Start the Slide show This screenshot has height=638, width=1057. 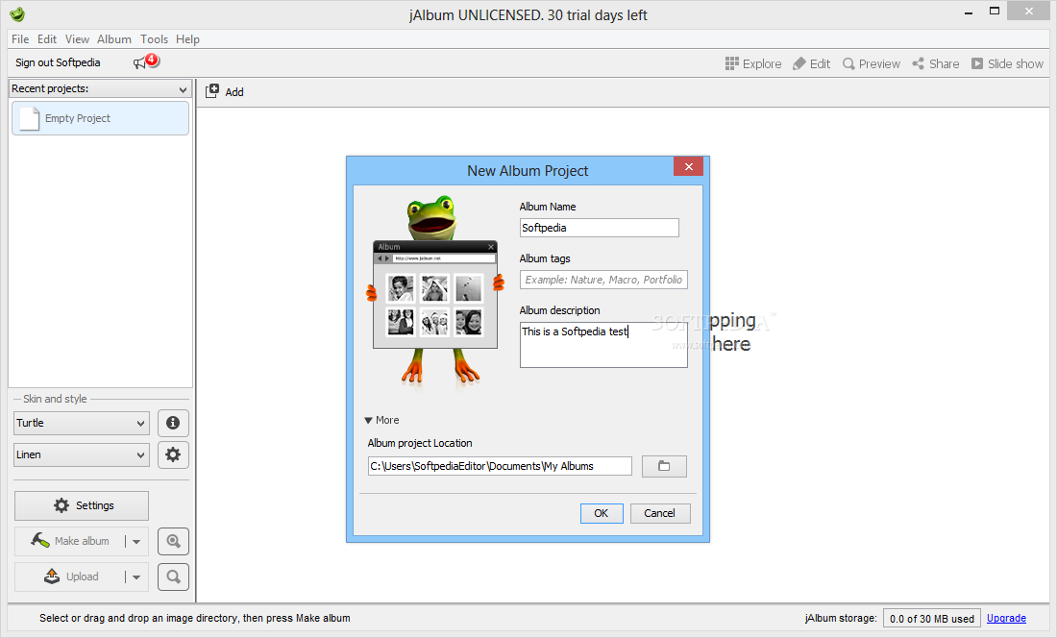point(1007,63)
